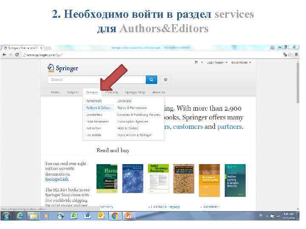Viewport: 306px width, 229px height.
Task: Open the Springer Shop menu
Action: [x=135, y=92]
